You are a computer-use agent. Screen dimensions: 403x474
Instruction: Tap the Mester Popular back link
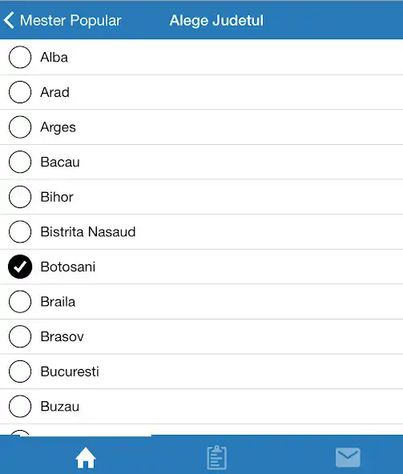pyautogui.click(x=71, y=21)
